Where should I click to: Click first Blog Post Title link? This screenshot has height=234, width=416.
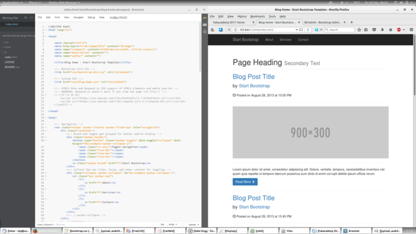[x=254, y=76]
